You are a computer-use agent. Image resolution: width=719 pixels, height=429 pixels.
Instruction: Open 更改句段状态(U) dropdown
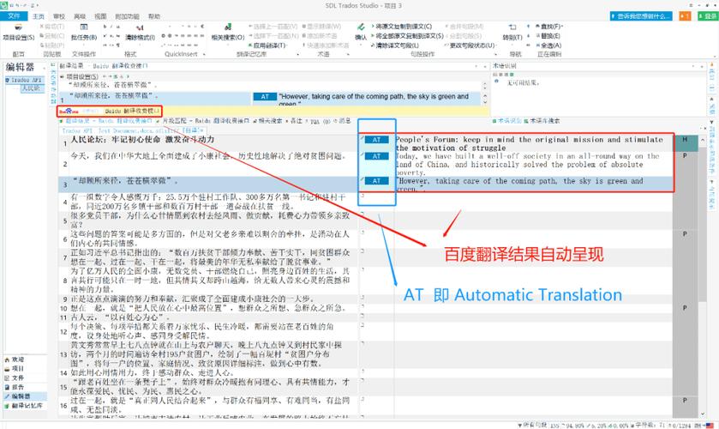pos(470,45)
